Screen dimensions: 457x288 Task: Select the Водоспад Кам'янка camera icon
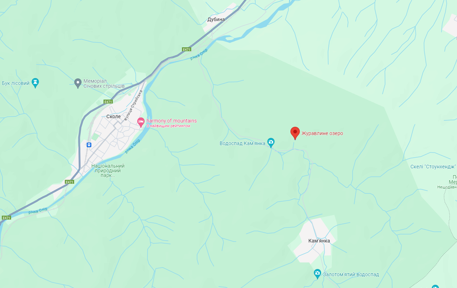(271, 143)
